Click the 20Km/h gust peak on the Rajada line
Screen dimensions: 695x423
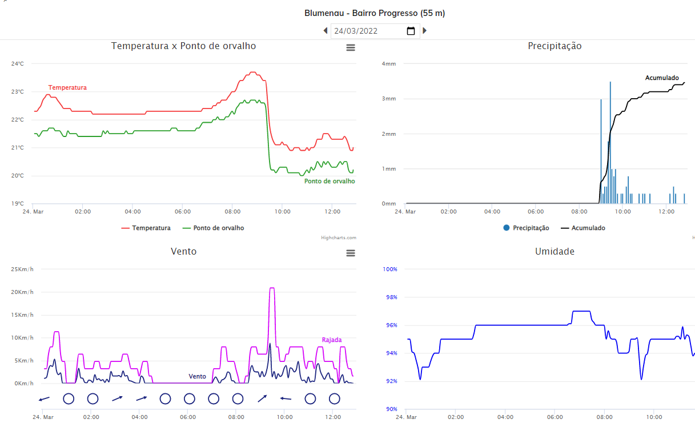click(x=272, y=288)
